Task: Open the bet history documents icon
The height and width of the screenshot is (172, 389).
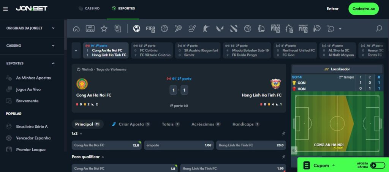Action: pyautogui.click(x=118, y=29)
